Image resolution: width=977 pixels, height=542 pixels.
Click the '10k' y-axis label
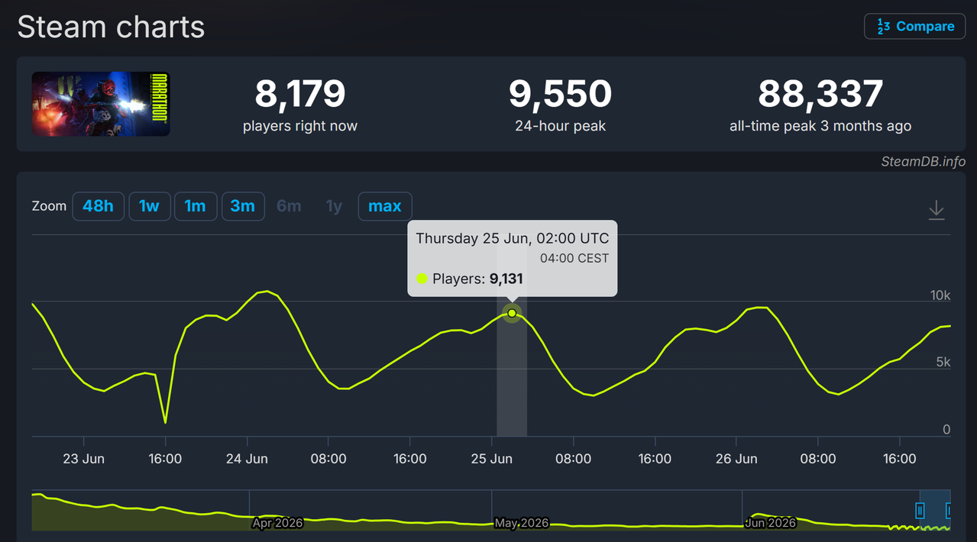(x=940, y=295)
